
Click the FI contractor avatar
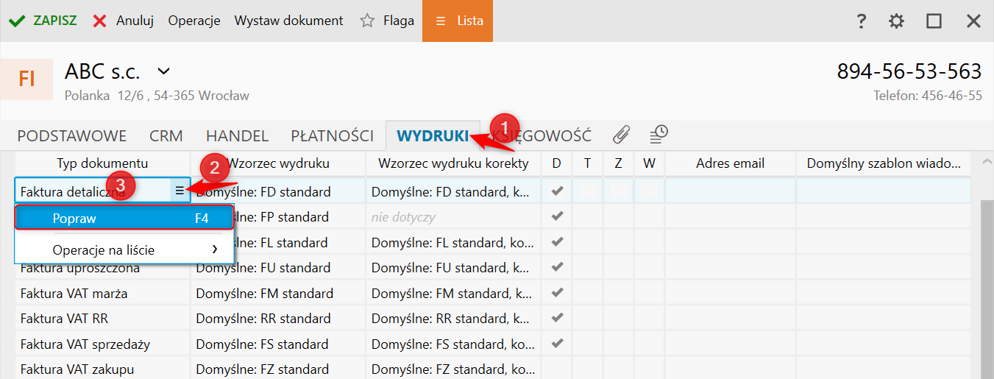27,79
